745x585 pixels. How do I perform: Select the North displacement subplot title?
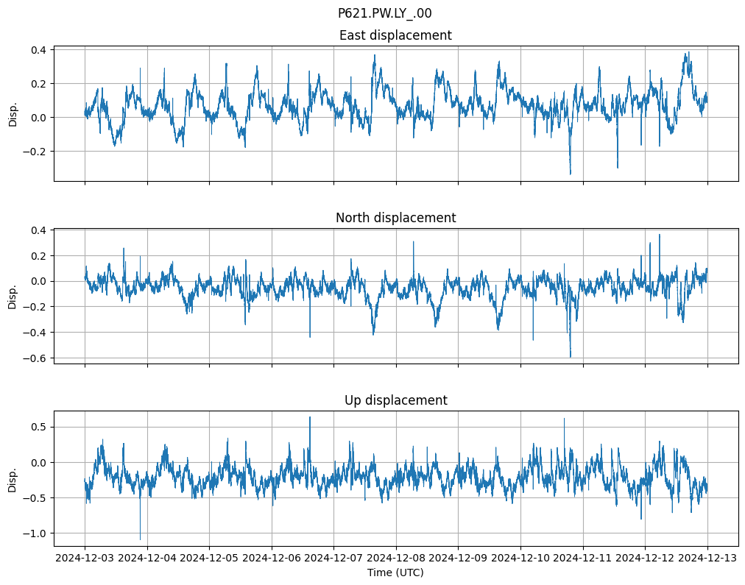(395, 218)
